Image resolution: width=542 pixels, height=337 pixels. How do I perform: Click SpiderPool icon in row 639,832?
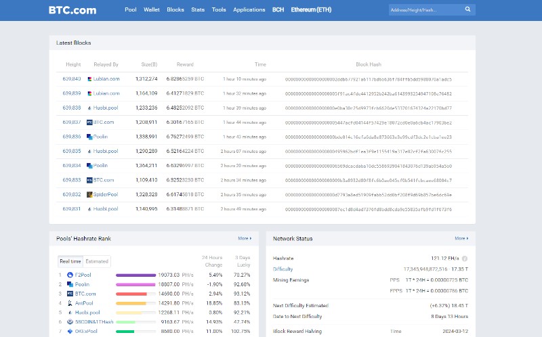click(x=89, y=194)
